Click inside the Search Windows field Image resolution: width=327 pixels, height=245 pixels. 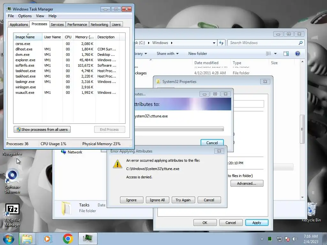pyautogui.click(x=263, y=43)
